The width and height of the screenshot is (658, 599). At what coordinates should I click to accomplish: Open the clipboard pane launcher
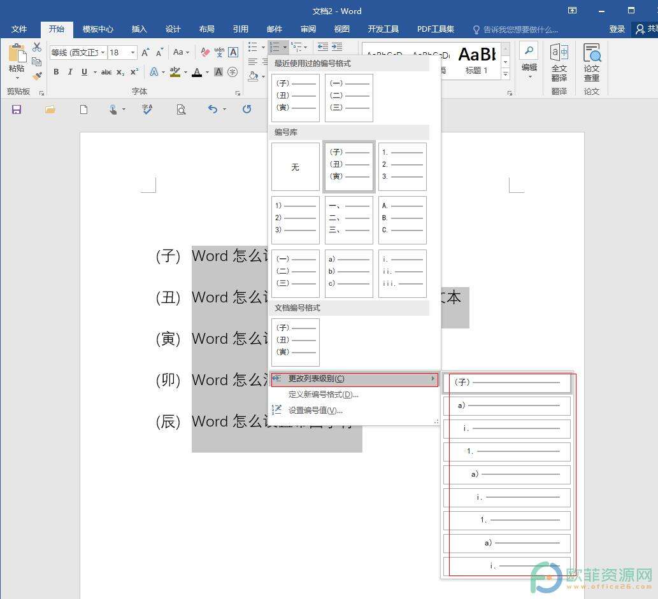tap(41, 93)
